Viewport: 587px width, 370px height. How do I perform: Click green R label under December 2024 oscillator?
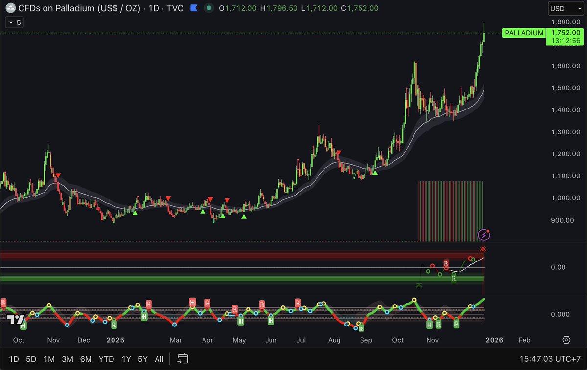113,324
